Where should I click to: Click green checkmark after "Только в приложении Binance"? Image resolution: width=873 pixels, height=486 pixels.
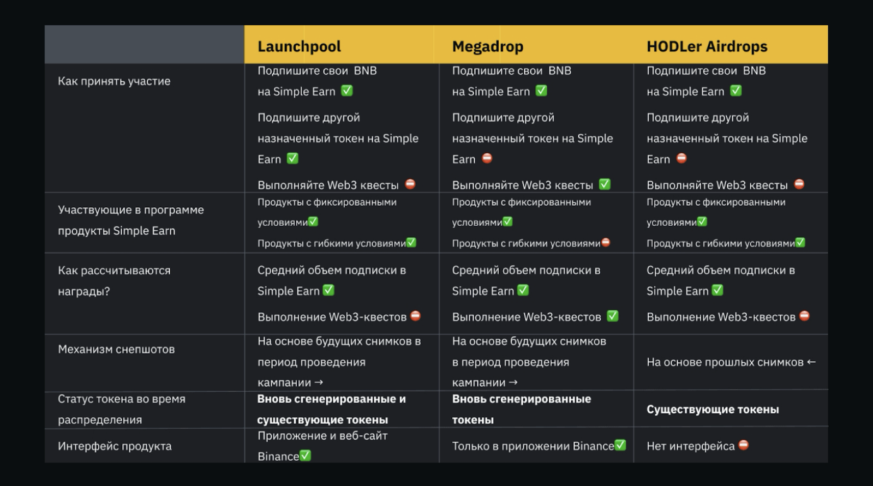tap(620, 446)
